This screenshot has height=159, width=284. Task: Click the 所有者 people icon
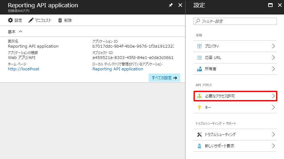tap(199, 69)
